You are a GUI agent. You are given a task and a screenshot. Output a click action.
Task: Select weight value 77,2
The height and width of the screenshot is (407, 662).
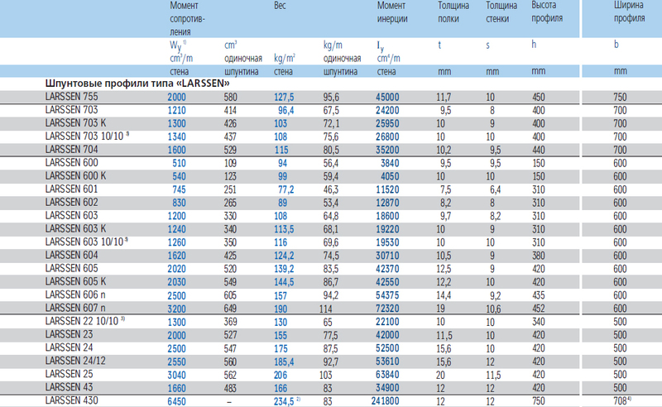(285, 189)
